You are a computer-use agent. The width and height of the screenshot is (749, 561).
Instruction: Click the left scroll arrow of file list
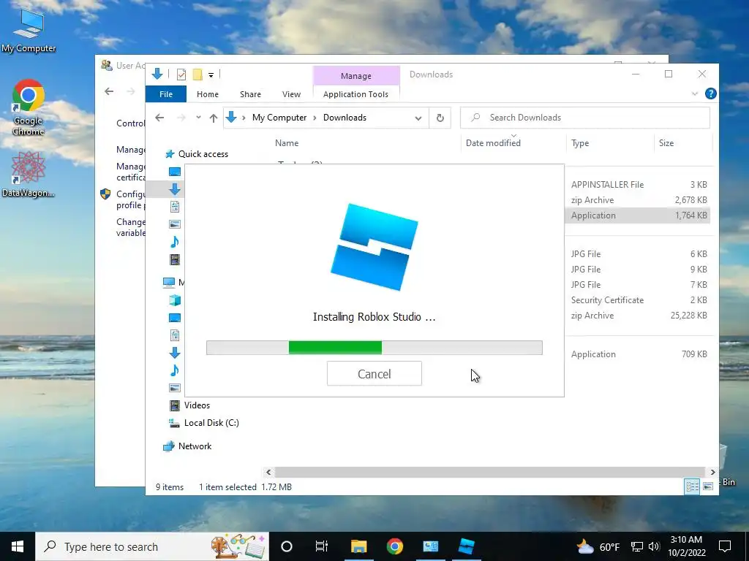click(268, 472)
